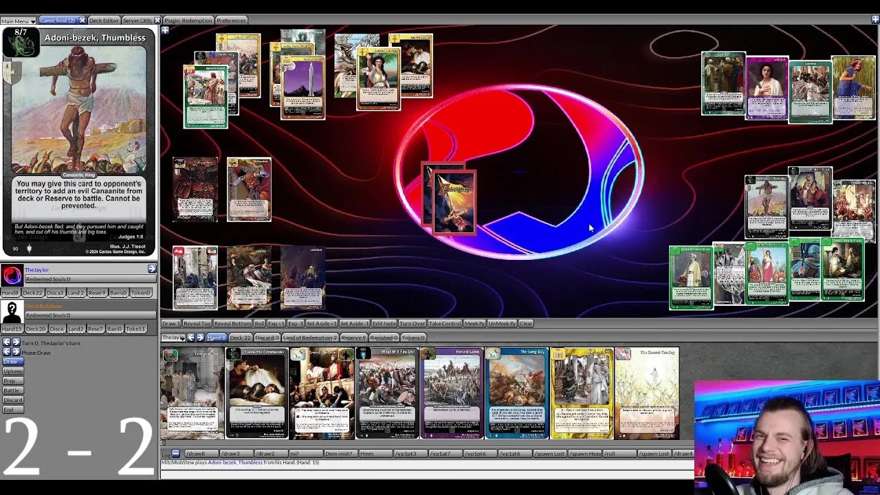Go to previous phase with left arrow
This screenshot has height=495, width=880.
[x=6, y=352]
